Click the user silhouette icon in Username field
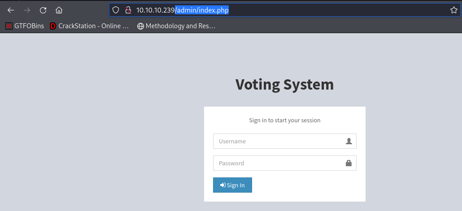 [x=349, y=141]
